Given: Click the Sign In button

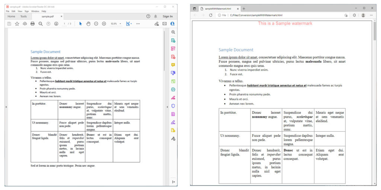Looking at the screenshot, I should [x=168, y=16].
